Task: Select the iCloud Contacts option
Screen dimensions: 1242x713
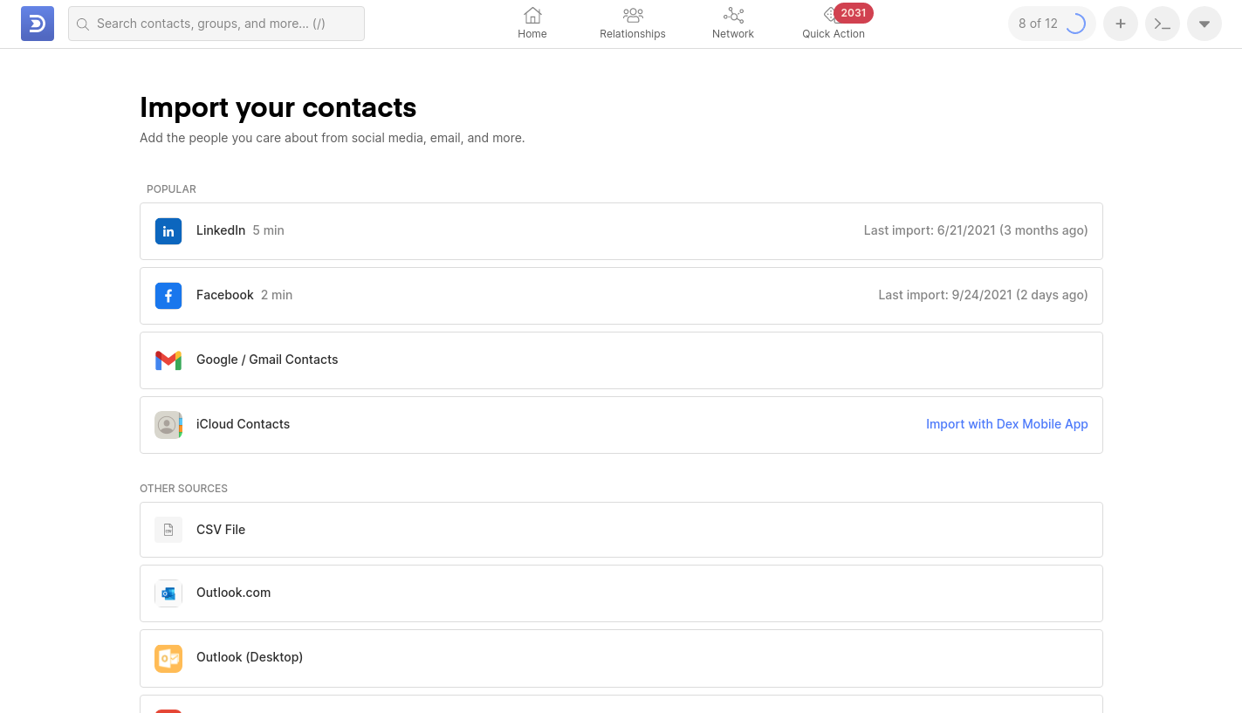Action: pos(621,425)
